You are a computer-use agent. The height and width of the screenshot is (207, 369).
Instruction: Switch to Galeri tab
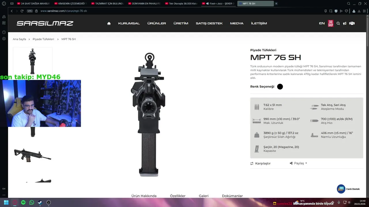pyautogui.click(x=204, y=196)
